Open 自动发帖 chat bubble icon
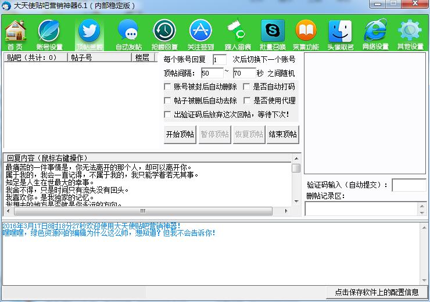 [128, 34]
